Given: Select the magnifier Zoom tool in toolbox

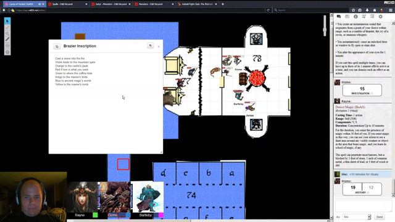Looking at the screenshot, I should pyautogui.click(x=7, y=33).
